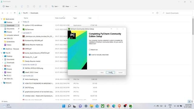This screenshot has width=194, height=109.
Task: Open Microsoft Edge from taskbar
Action: point(114,106)
